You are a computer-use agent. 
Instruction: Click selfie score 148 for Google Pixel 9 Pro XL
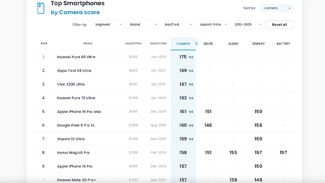208,125
